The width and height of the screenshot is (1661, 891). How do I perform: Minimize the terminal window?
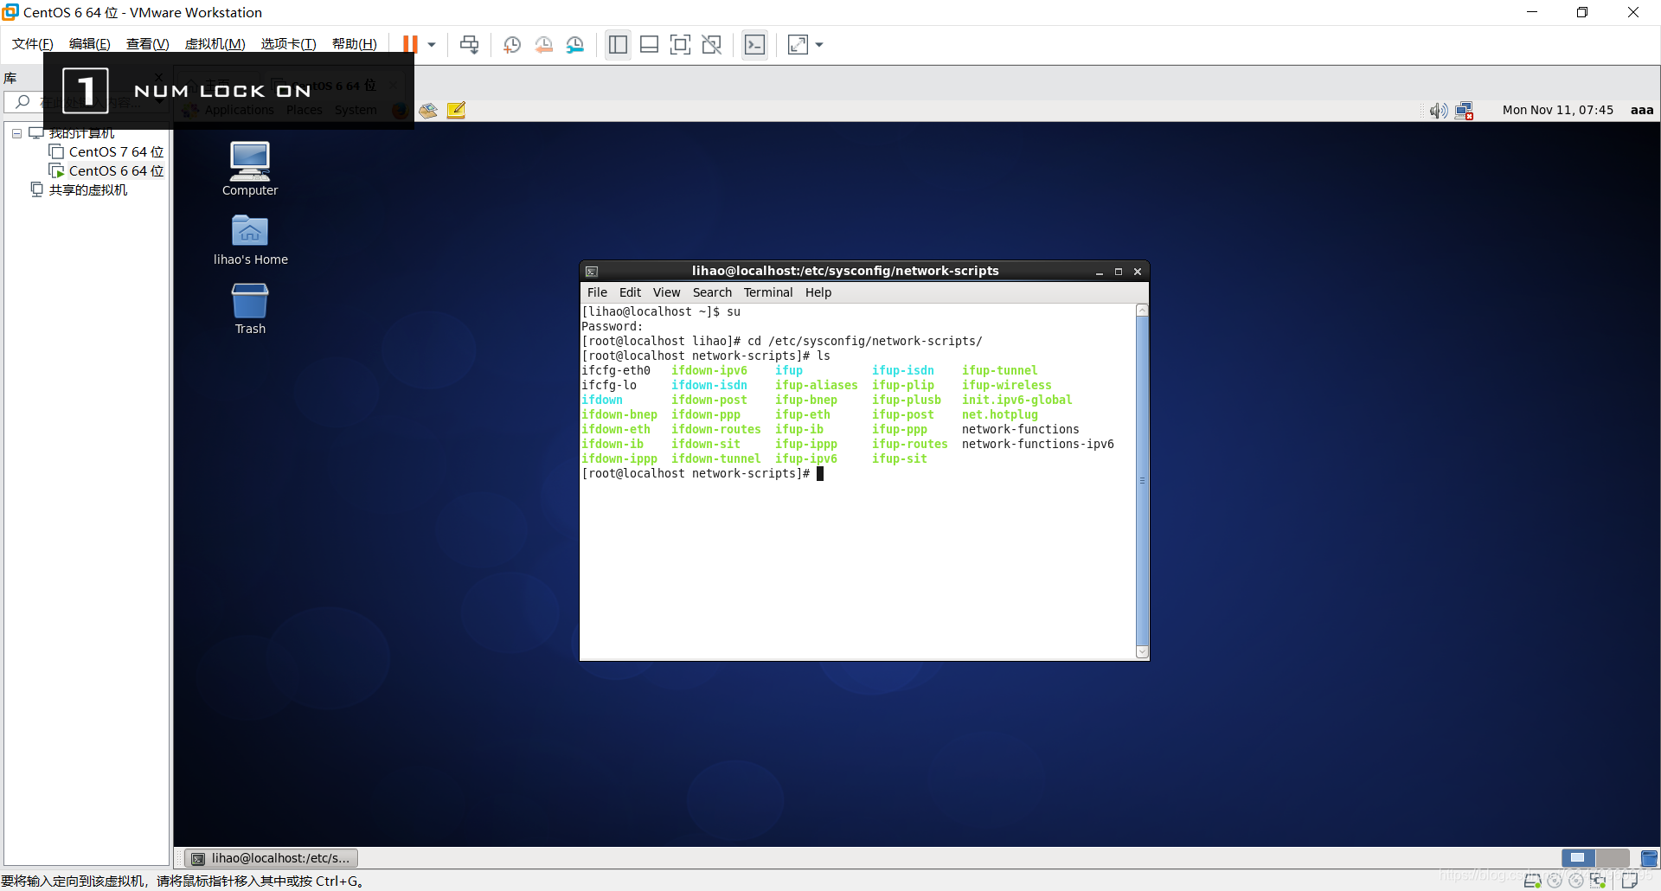click(1099, 272)
